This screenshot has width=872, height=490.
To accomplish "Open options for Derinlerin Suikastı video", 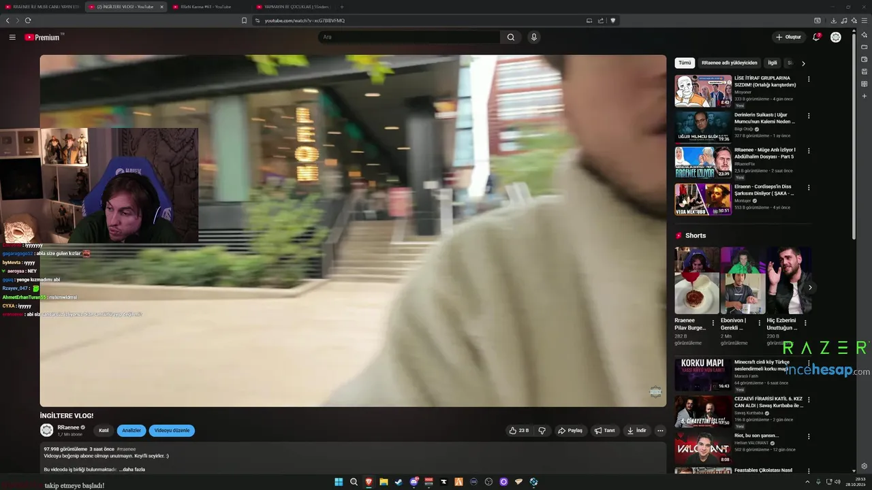I will (x=809, y=116).
